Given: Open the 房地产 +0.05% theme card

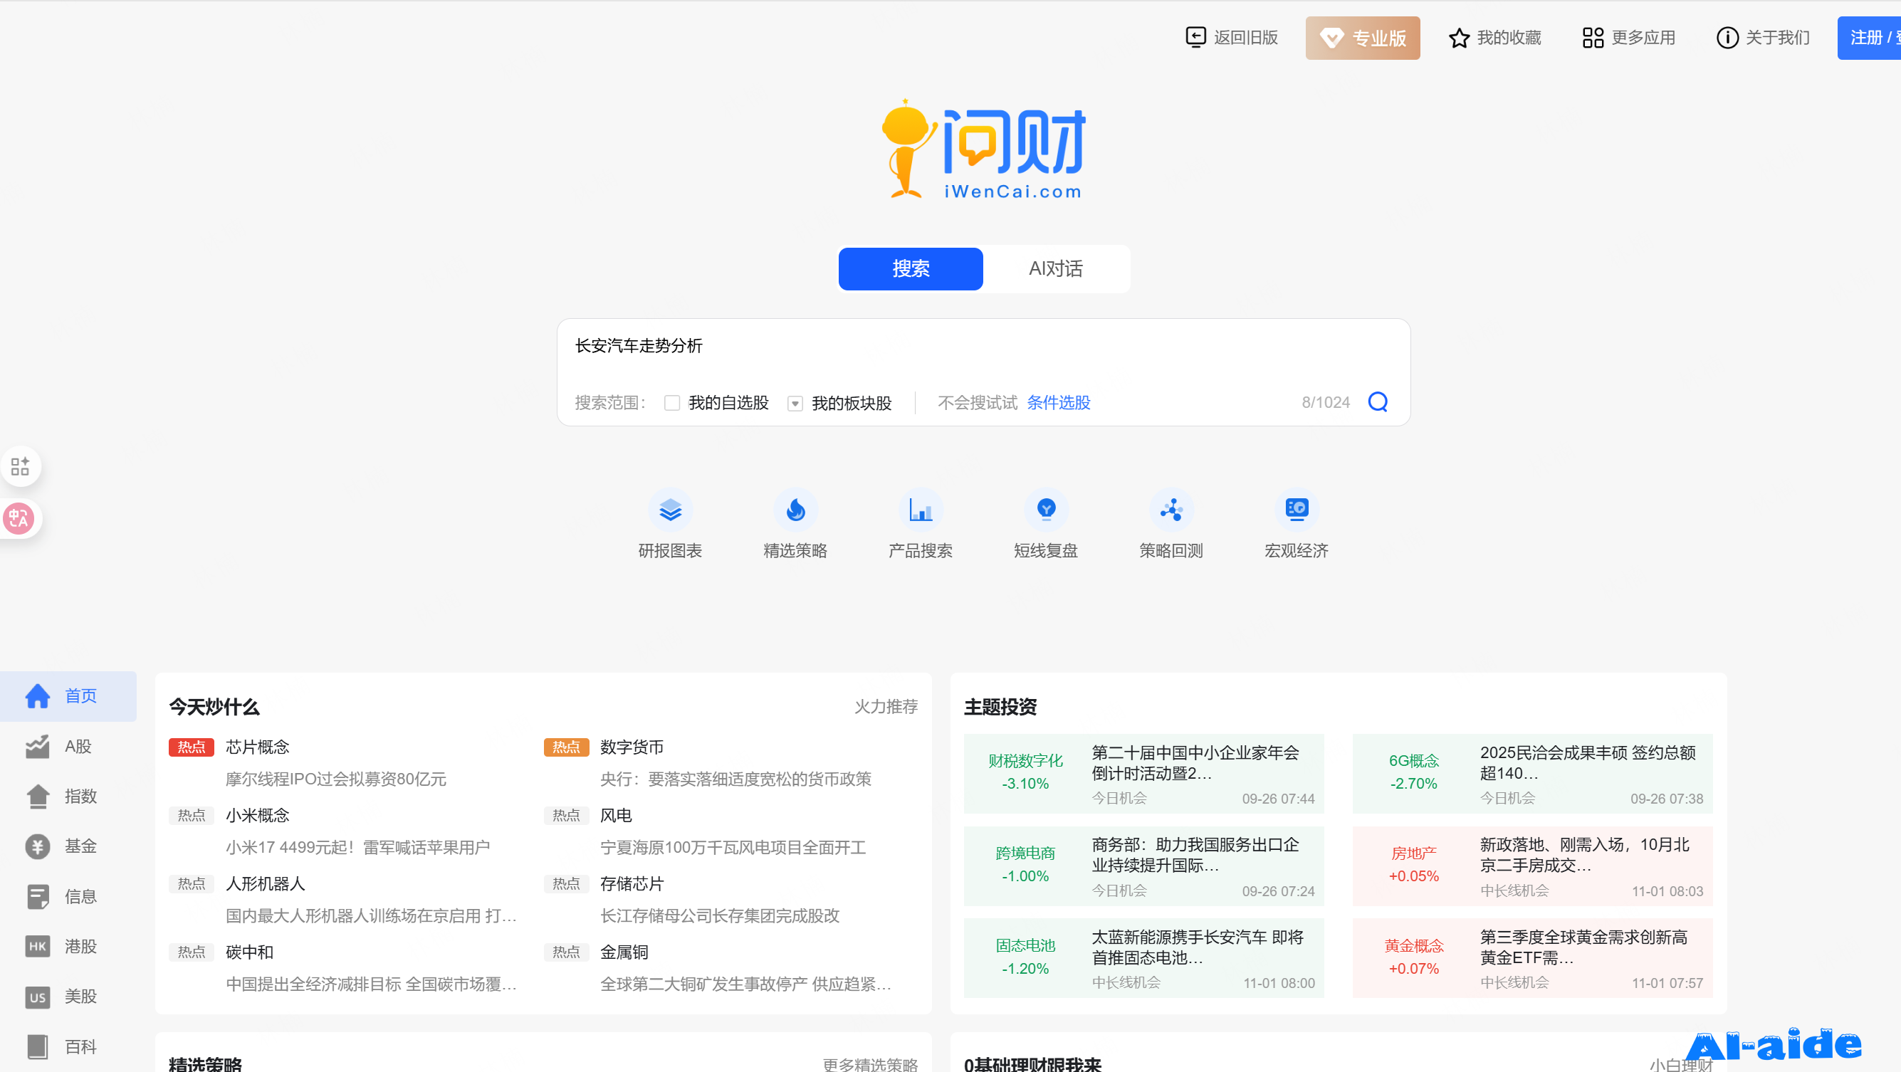Looking at the screenshot, I should click(x=1532, y=866).
